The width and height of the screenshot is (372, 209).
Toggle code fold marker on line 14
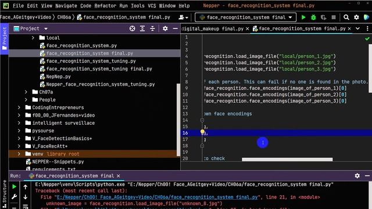tap(202, 120)
